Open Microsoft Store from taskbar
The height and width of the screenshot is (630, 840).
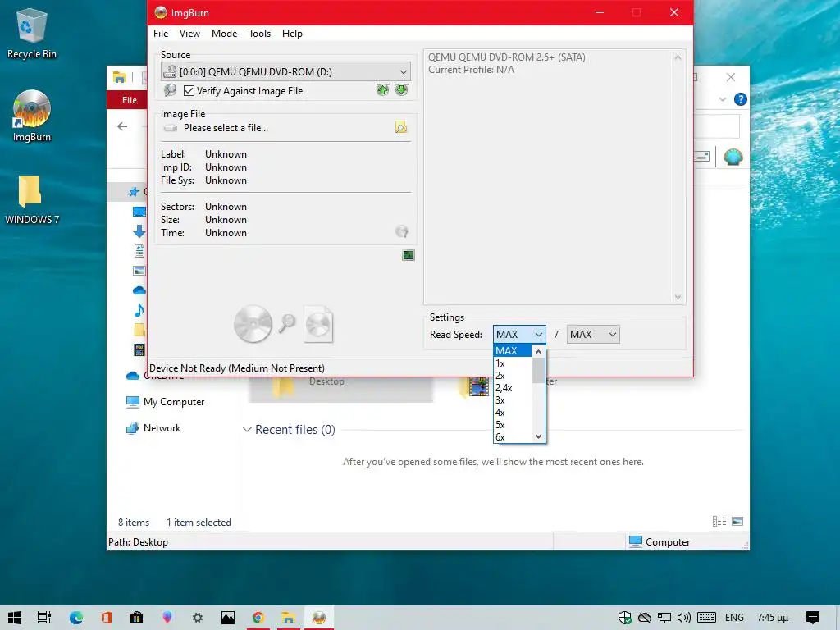(x=137, y=618)
